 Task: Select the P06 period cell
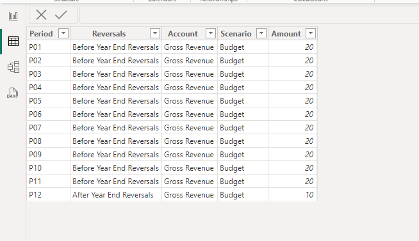[48, 114]
